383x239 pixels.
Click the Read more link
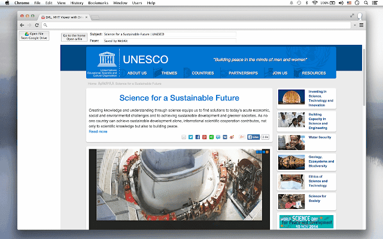pos(98,131)
